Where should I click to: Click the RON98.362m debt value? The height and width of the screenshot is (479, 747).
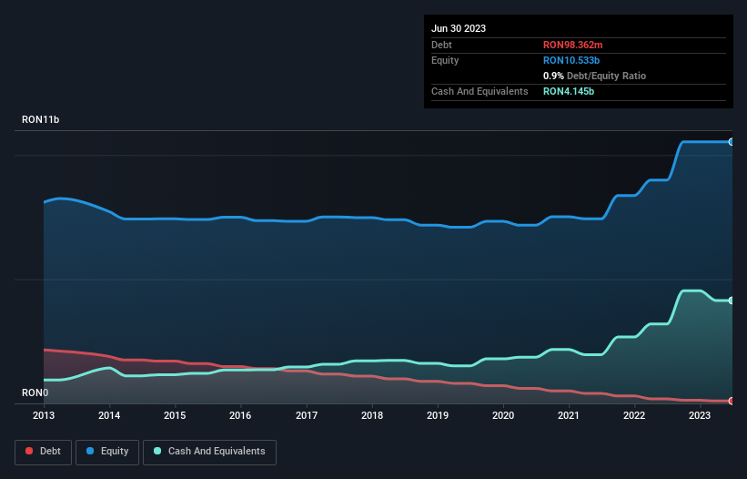(572, 45)
